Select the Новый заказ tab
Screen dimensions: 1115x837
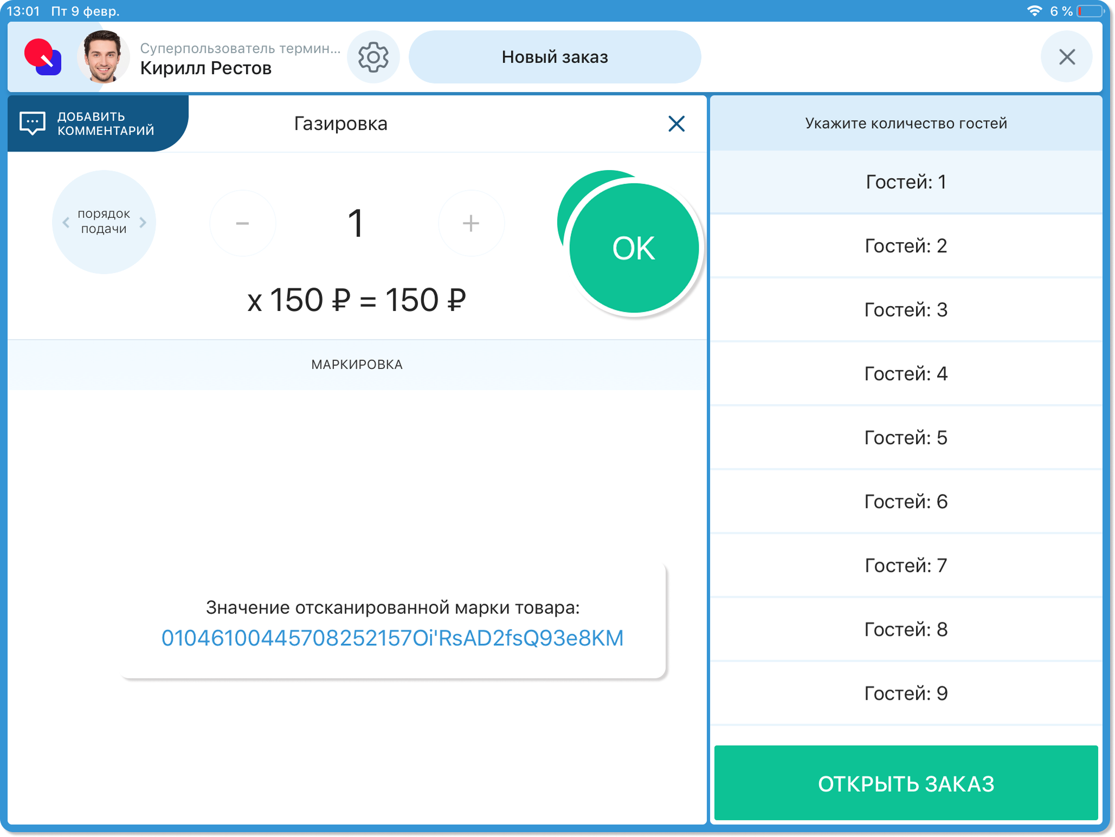[x=555, y=57]
